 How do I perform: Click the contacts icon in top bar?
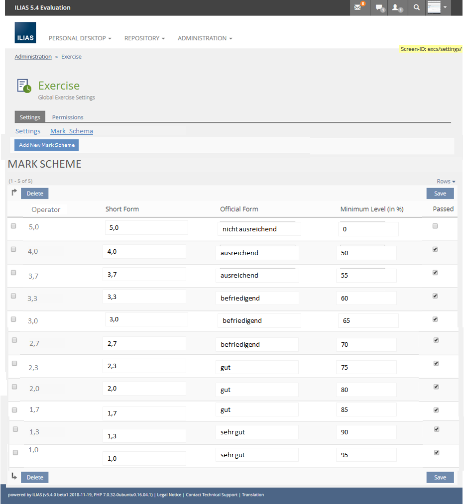pos(397,7)
